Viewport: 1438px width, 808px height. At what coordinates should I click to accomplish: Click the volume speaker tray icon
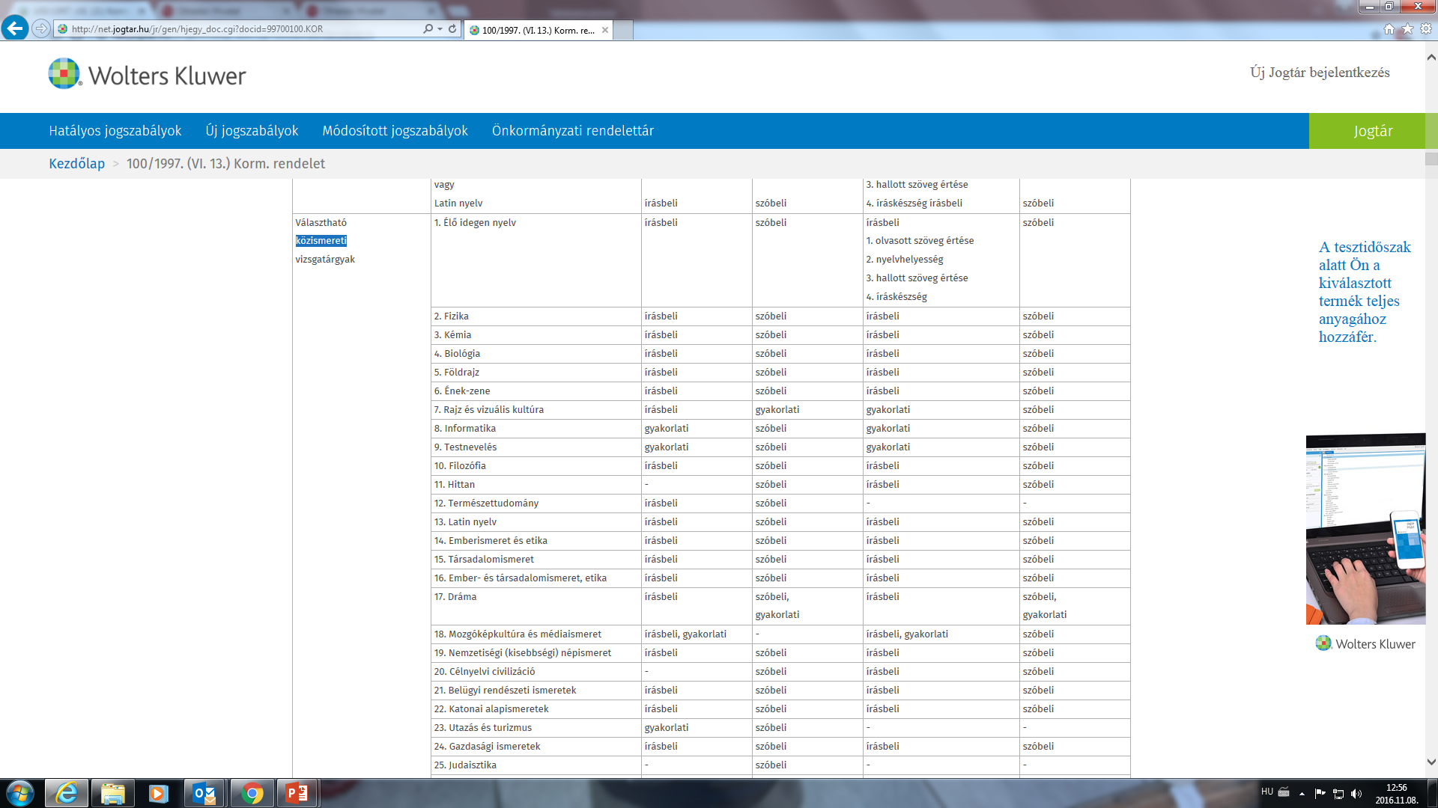[x=1356, y=794]
